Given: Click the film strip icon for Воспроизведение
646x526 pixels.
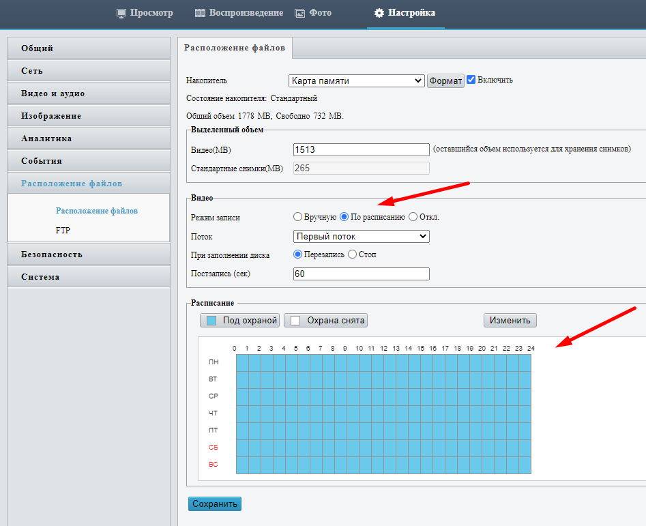Looking at the screenshot, I should tap(201, 13).
